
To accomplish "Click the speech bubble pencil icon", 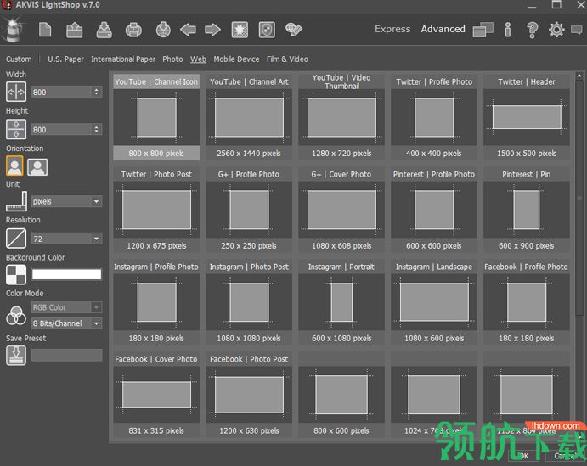I will point(294,30).
